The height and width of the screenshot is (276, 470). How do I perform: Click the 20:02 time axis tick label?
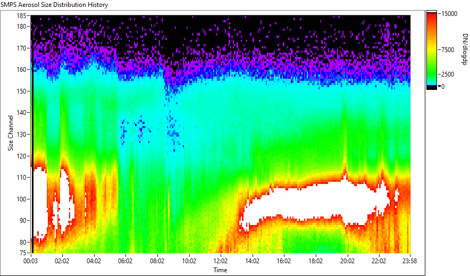click(x=347, y=261)
